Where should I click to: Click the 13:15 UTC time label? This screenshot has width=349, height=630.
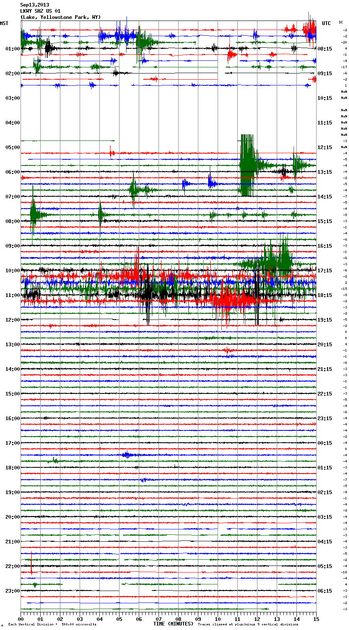click(x=325, y=172)
